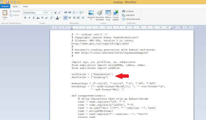Open highlight color dropdown arrow
Image resolution: width=206 pixels, height=120 pixels.
(x=54, y=18)
